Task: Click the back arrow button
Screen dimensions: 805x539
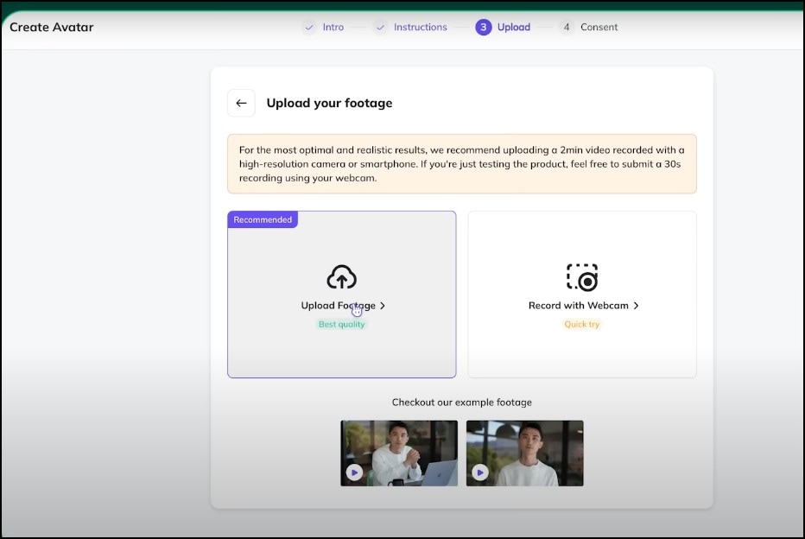Action: tap(241, 103)
